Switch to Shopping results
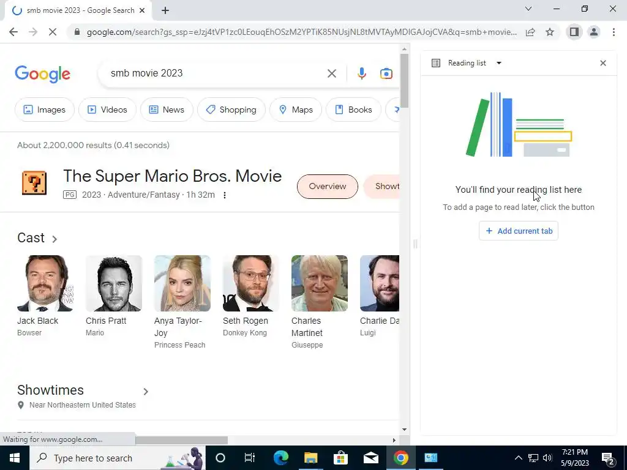627x470 pixels. [231, 110]
